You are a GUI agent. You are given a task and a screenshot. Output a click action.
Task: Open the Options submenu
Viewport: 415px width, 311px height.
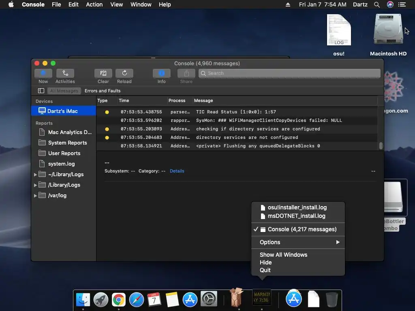click(x=298, y=242)
